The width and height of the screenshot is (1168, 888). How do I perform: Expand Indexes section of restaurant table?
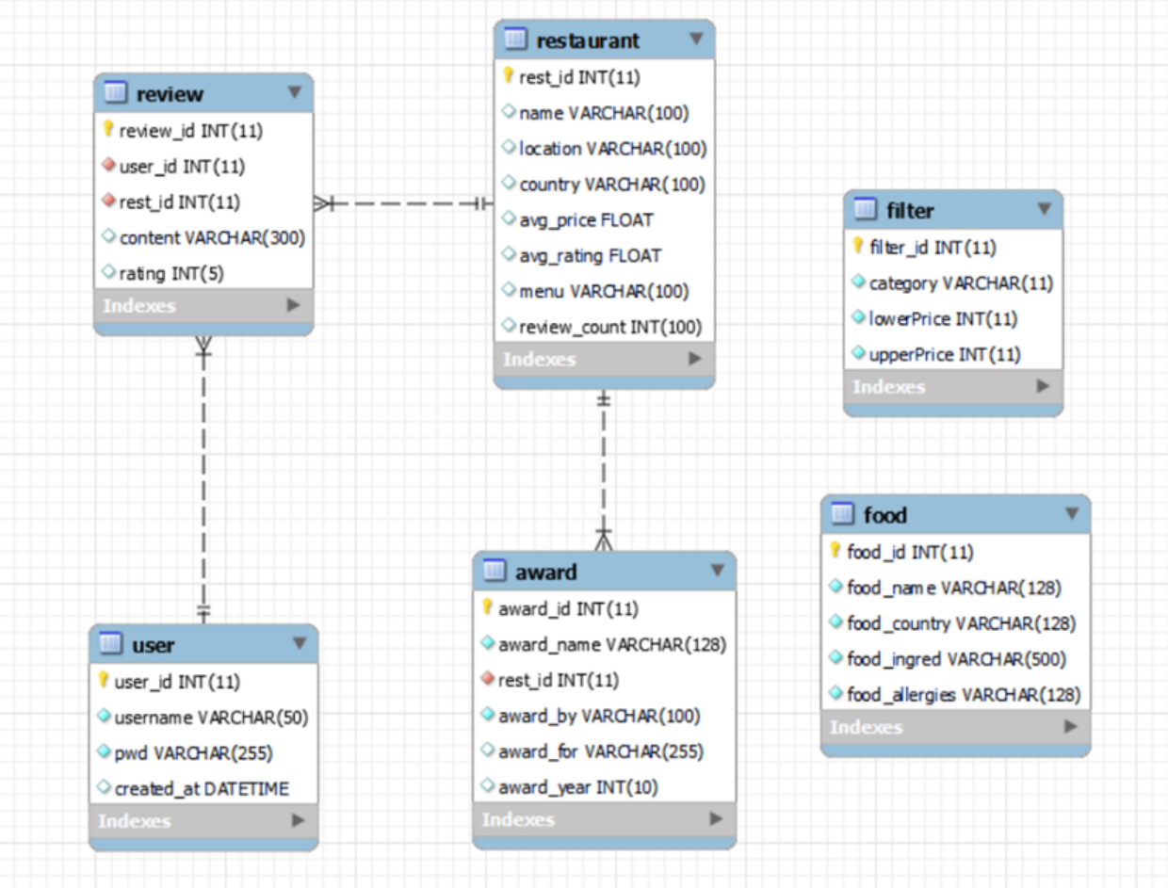tap(695, 359)
